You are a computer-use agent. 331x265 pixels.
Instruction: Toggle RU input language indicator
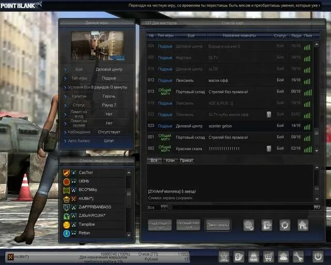coord(317,208)
